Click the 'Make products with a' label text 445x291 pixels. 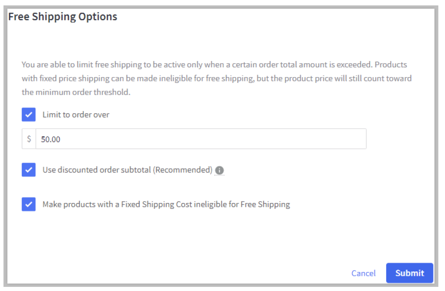pos(81,204)
